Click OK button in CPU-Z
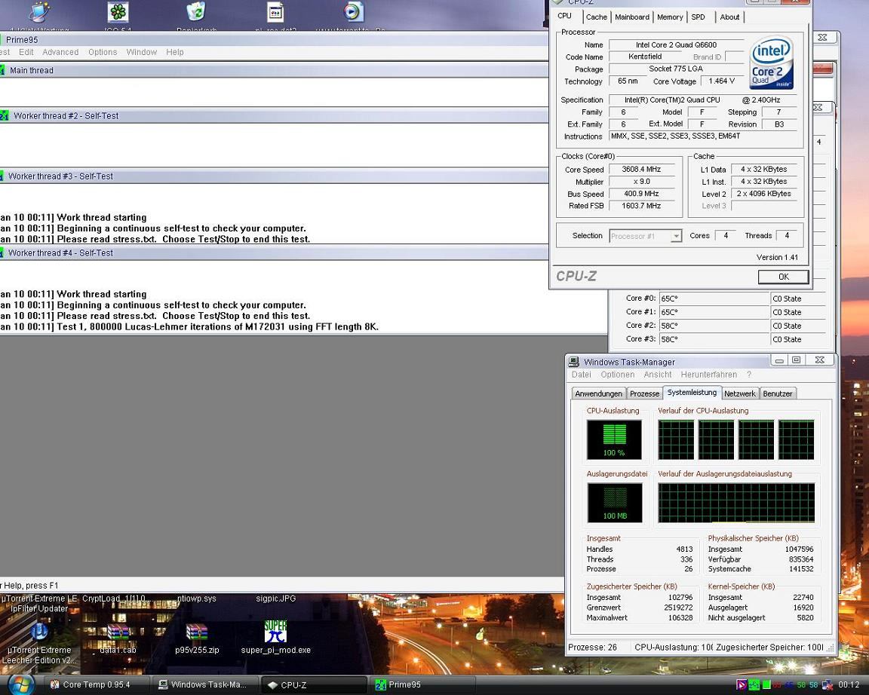The height and width of the screenshot is (695, 869). [783, 277]
